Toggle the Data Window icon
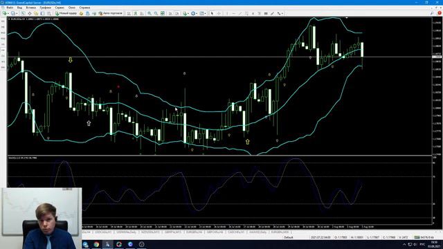The image size is (443, 249). click(x=29, y=13)
